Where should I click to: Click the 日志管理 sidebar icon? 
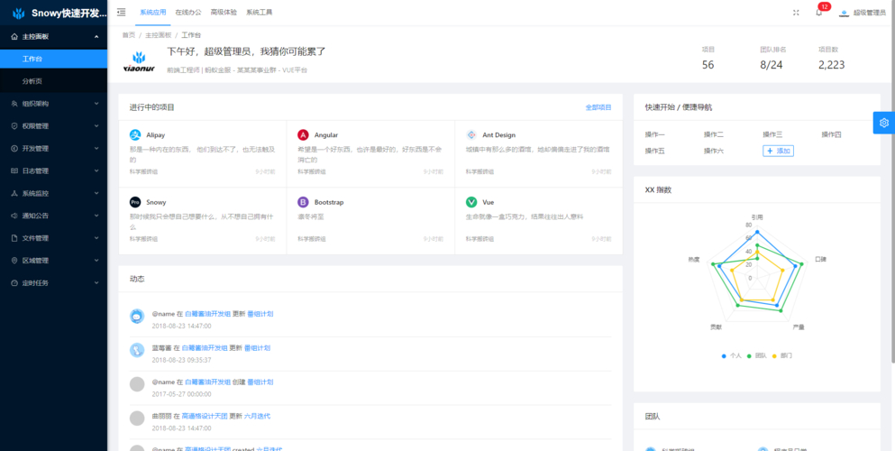(14, 170)
